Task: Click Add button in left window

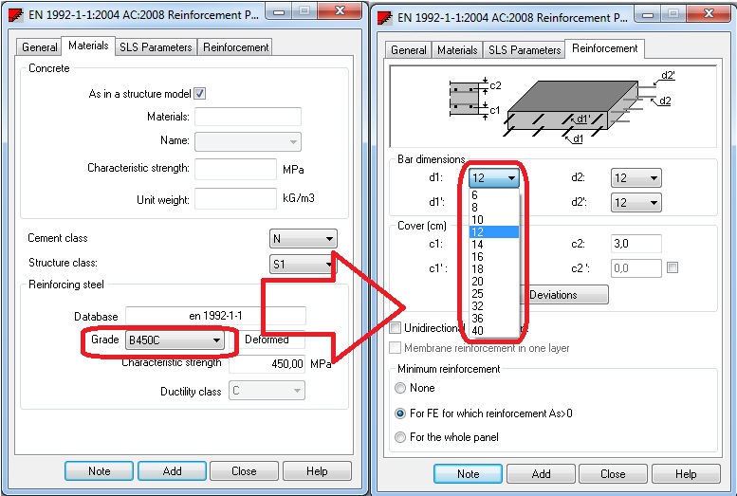Action: pos(172,471)
